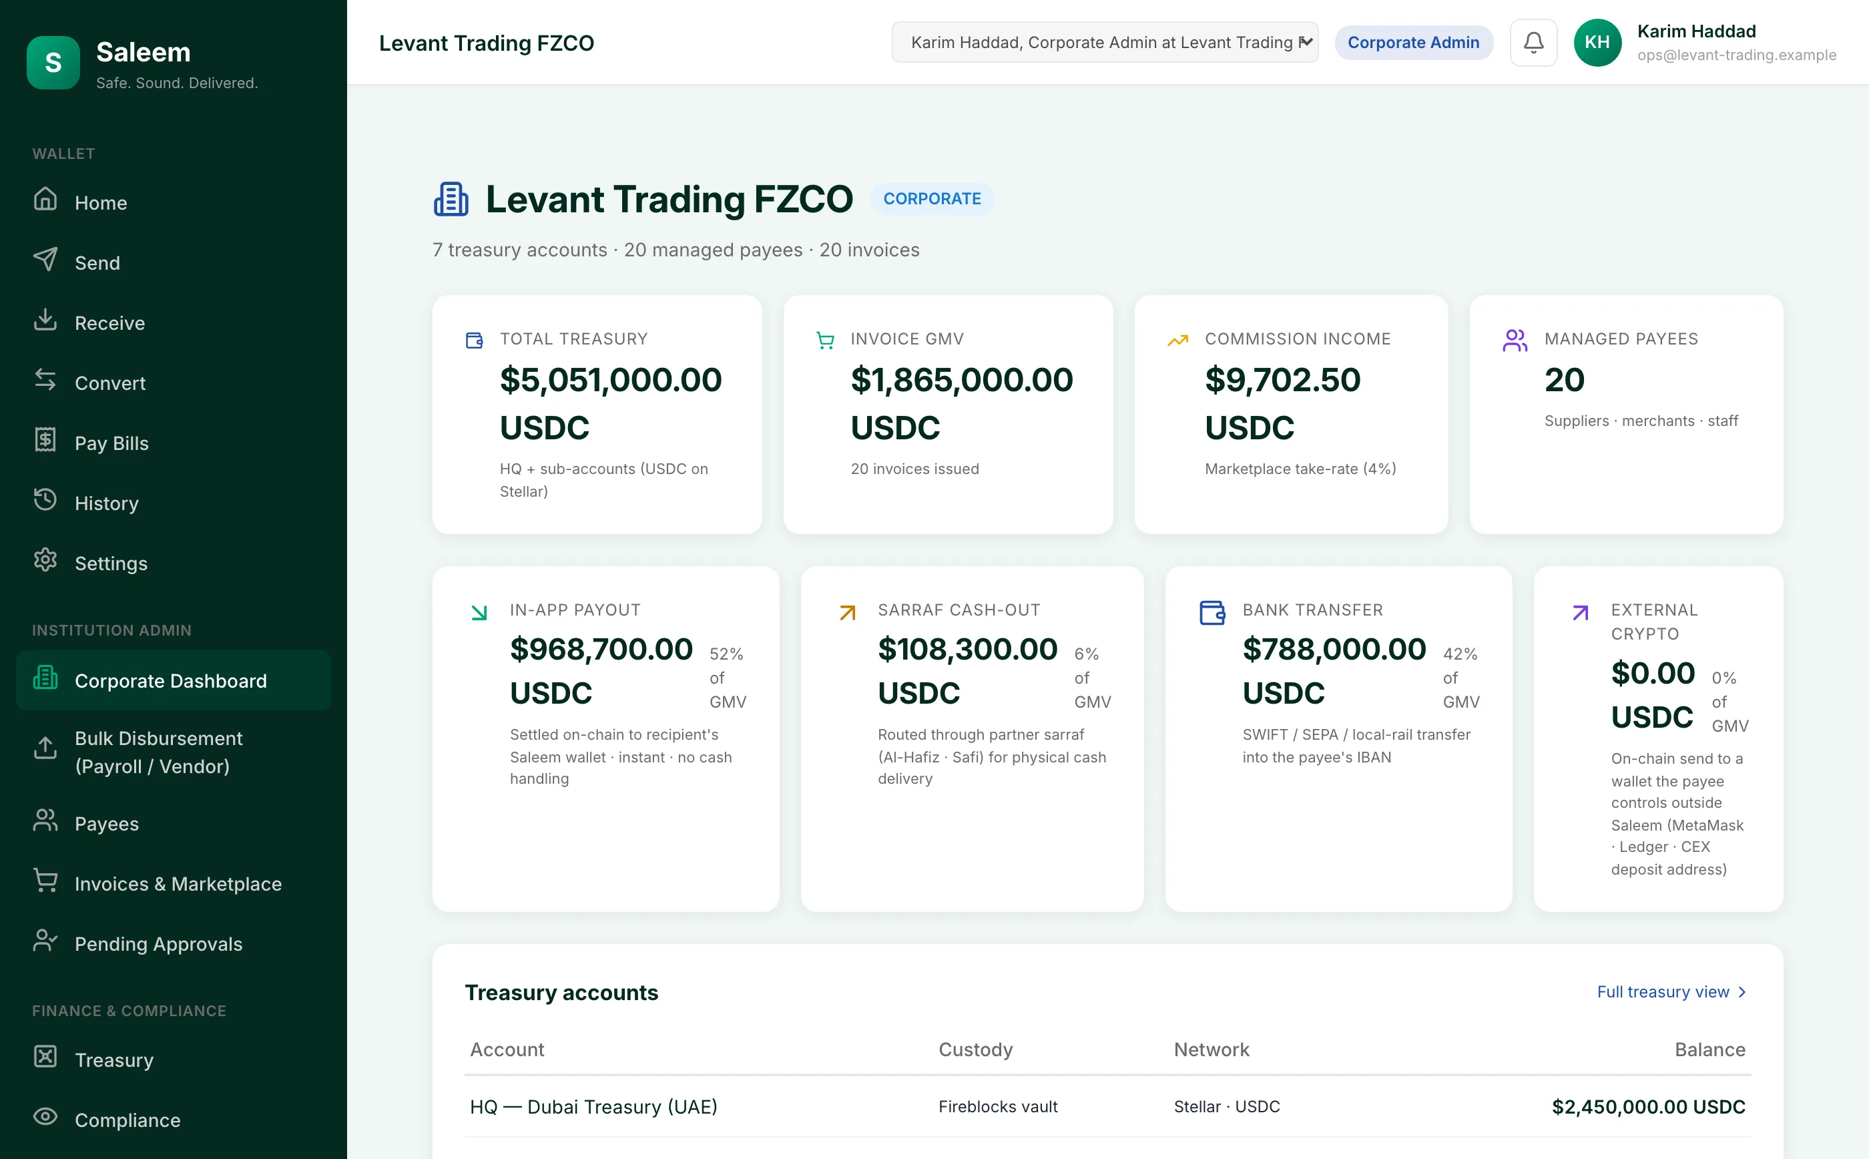Click the $1,865,000.00 USDC invoice GMV value
Image resolution: width=1869 pixels, height=1159 pixels.
pos(962,404)
